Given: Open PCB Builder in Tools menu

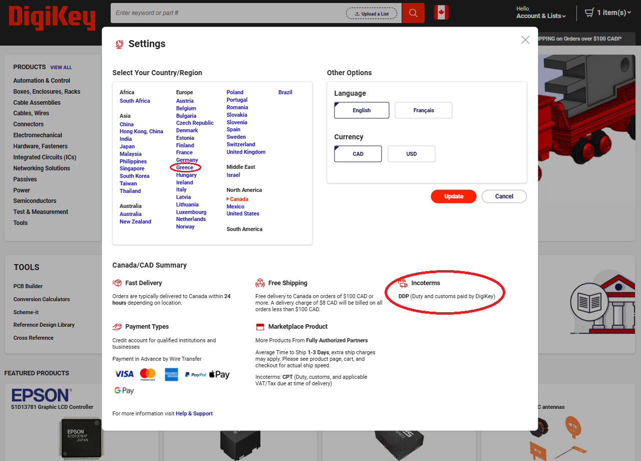Looking at the screenshot, I should click(x=28, y=286).
